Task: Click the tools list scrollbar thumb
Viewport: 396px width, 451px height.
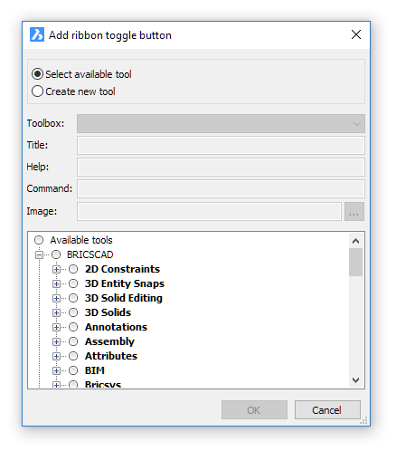Action: [x=355, y=262]
